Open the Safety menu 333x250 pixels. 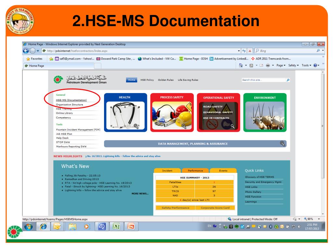pyautogui.click(x=294, y=65)
